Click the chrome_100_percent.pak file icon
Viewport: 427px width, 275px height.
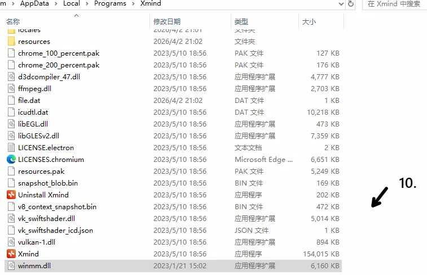[11, 53]
